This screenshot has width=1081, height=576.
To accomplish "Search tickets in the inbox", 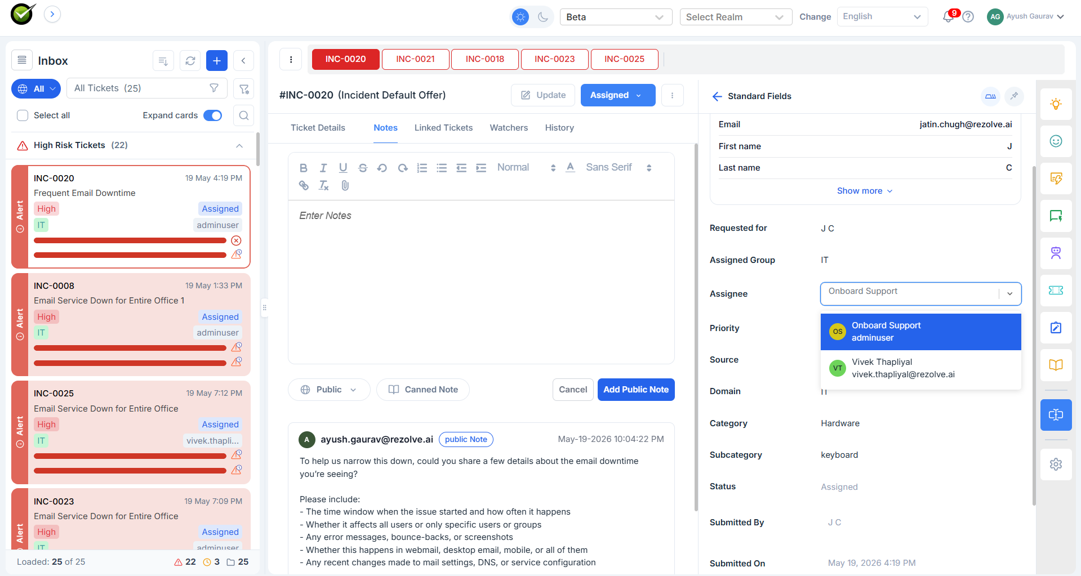I will point(244,115).
